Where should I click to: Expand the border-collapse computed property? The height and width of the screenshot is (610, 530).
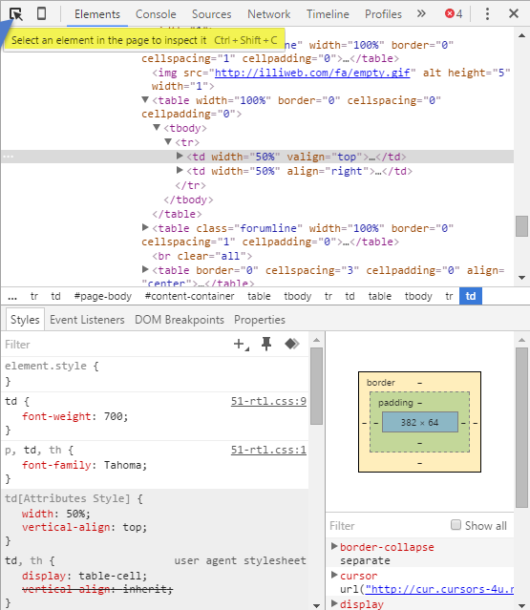(x=334, y=547)
